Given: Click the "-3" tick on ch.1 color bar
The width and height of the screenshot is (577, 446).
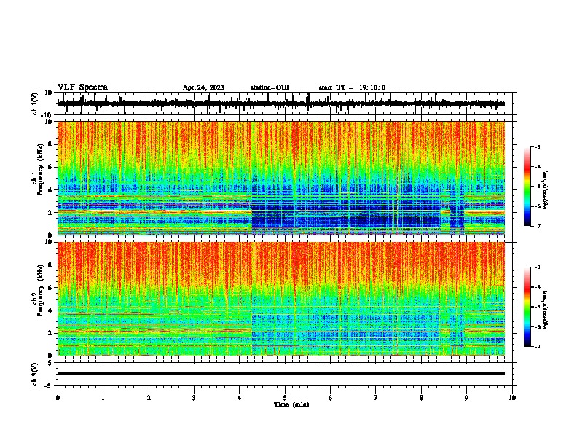Looking at the screenshot, I should click(538, 147).
